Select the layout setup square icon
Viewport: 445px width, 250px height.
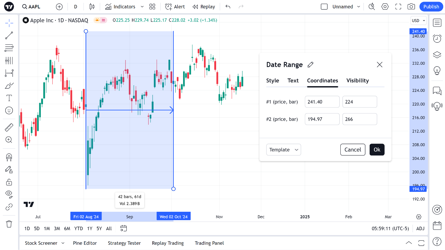click(324, 7)
